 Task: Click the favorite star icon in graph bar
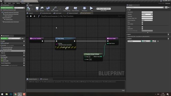pos(27,16)
